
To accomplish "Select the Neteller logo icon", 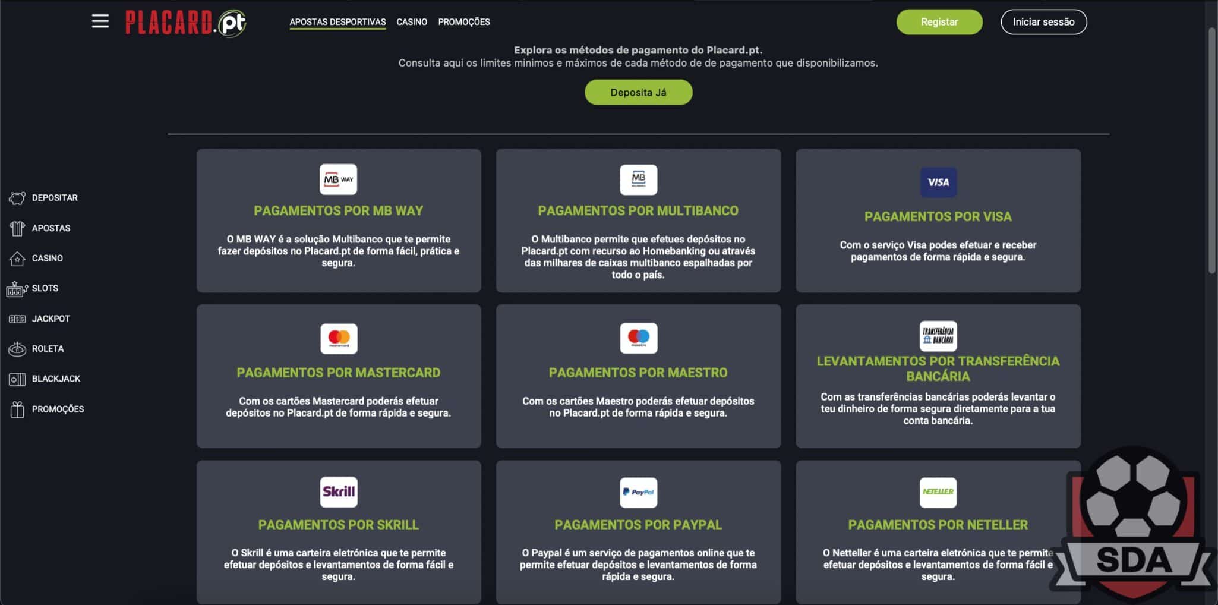I will pyautogui.click(x=938, y=492).
